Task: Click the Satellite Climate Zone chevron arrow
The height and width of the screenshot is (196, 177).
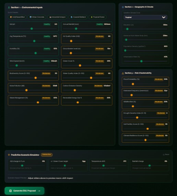Action: [164, 17]
